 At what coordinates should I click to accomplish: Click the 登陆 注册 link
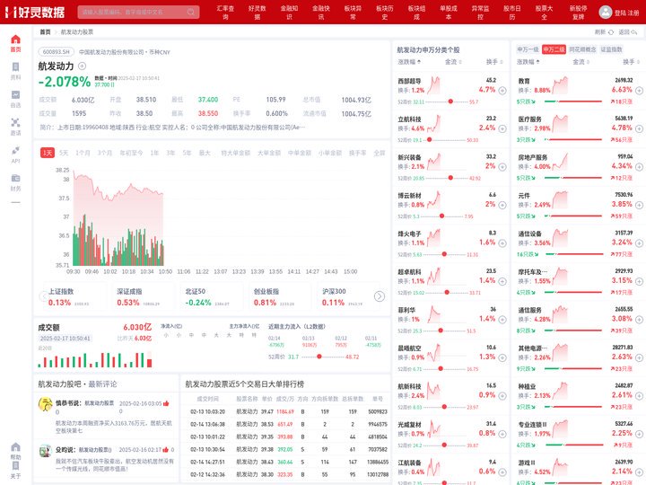(x=627, y=13)
